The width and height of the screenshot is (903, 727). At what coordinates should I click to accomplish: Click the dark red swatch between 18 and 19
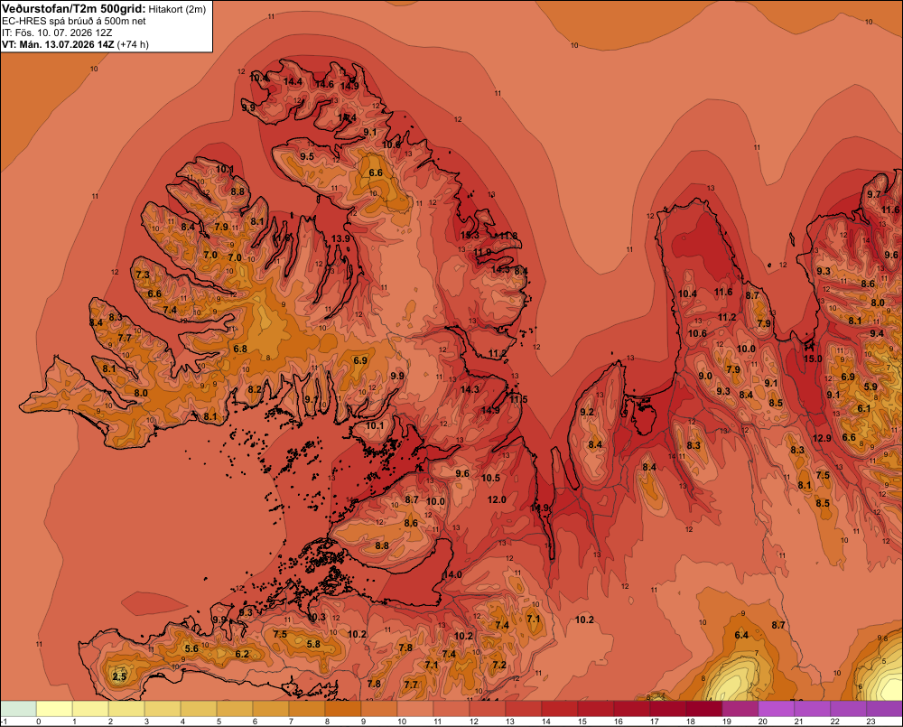pos(703,709)
